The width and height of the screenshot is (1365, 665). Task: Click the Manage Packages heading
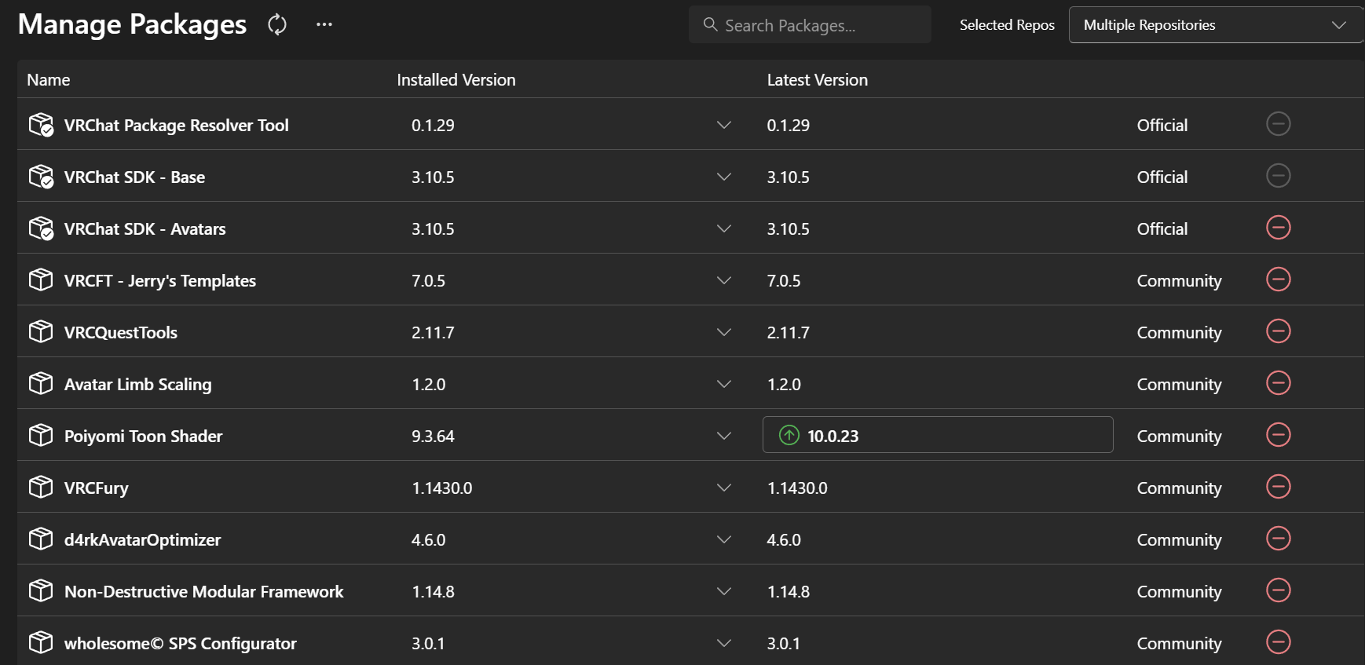(x=132, y=24)
